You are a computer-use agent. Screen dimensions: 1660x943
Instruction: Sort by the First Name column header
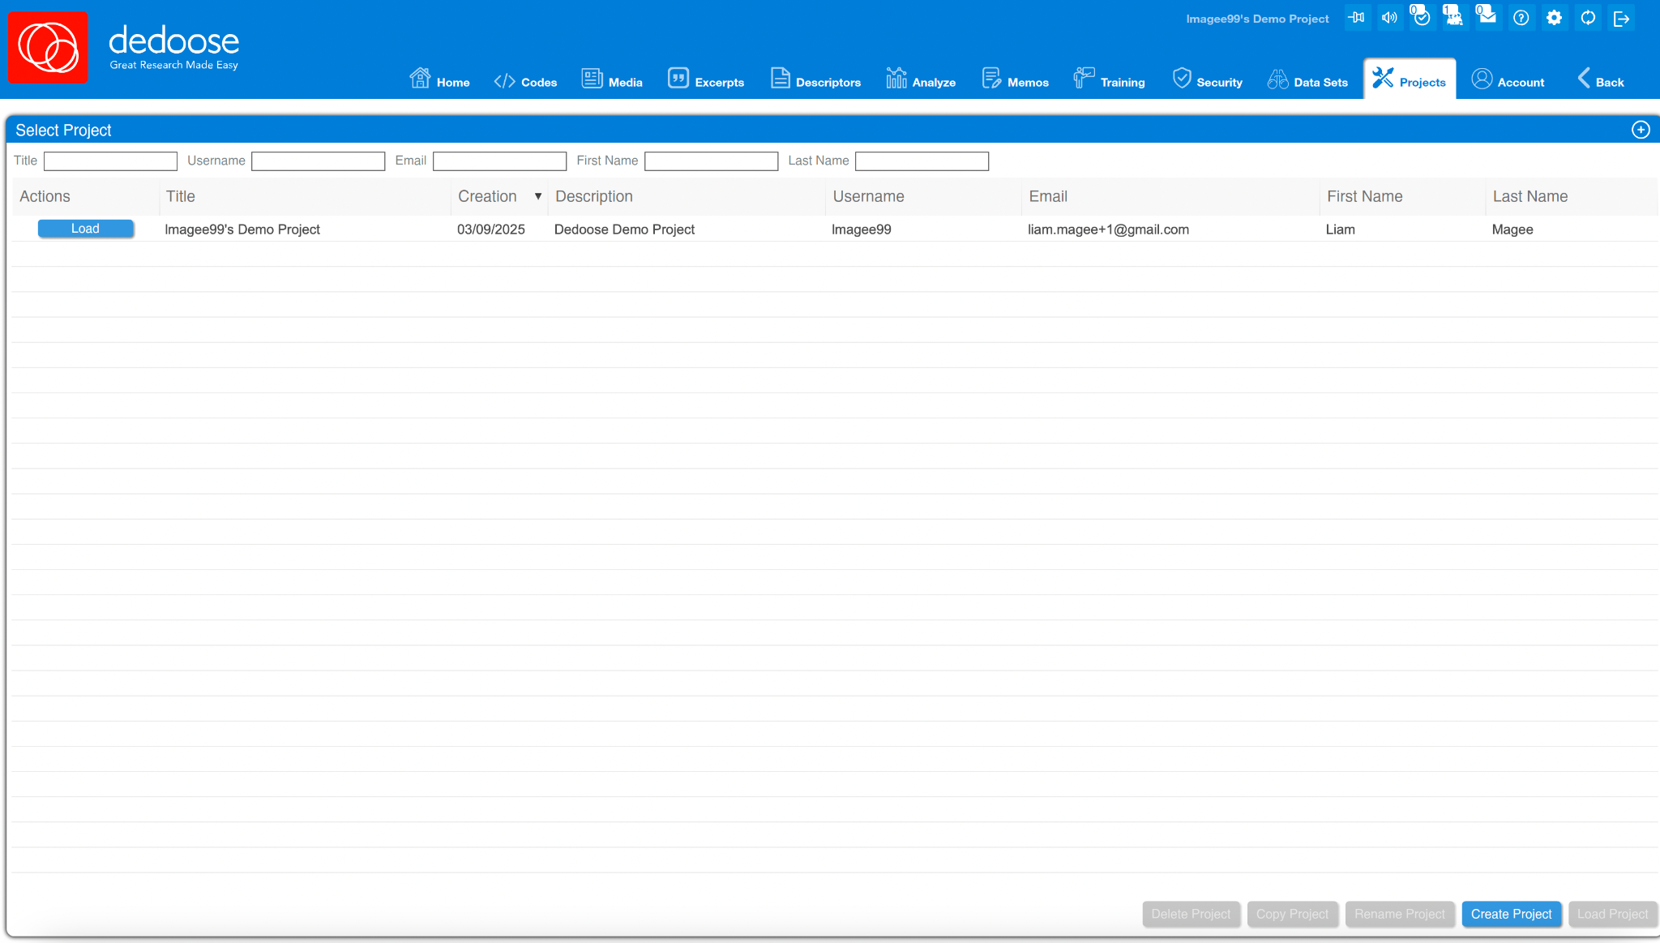[x=1403, y=196]
